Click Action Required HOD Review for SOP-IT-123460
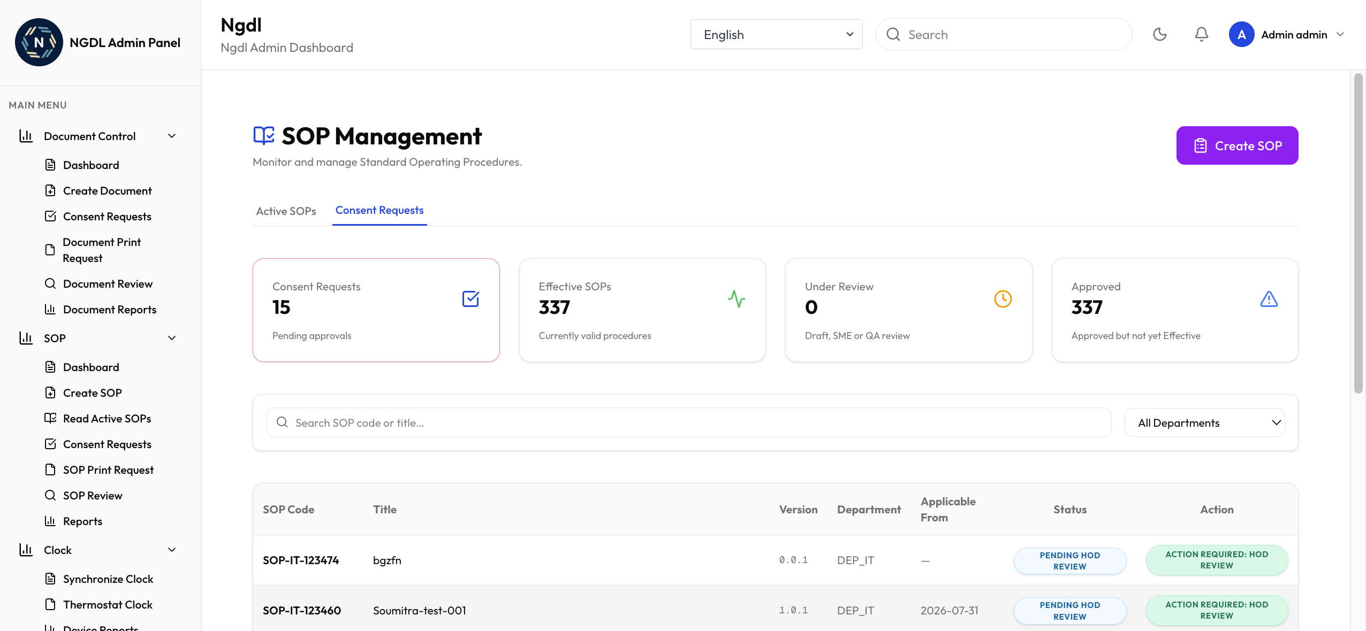 click(1217, 610)
